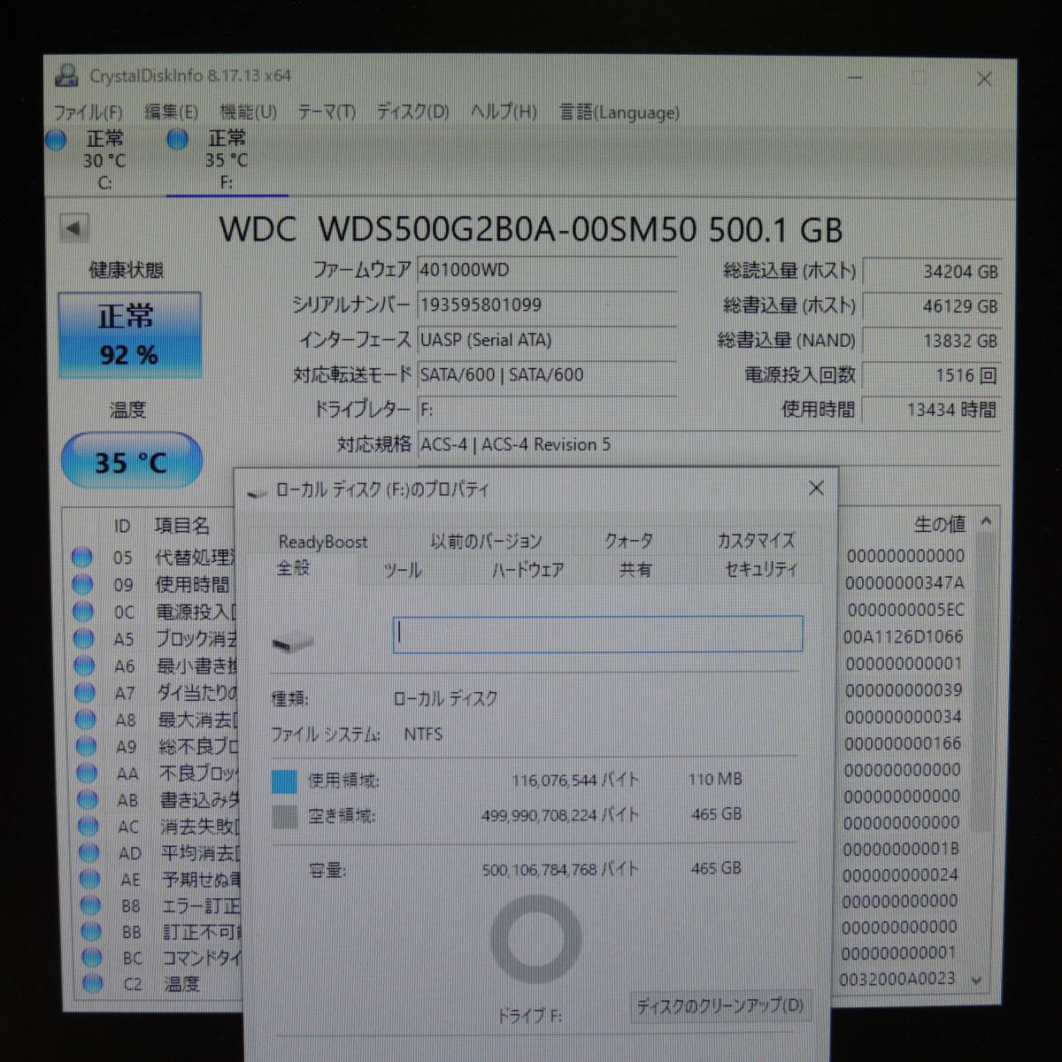Click the serial number 193595801099

546,305
